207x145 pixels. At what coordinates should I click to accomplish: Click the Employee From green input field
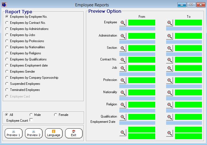pos(142,23)
